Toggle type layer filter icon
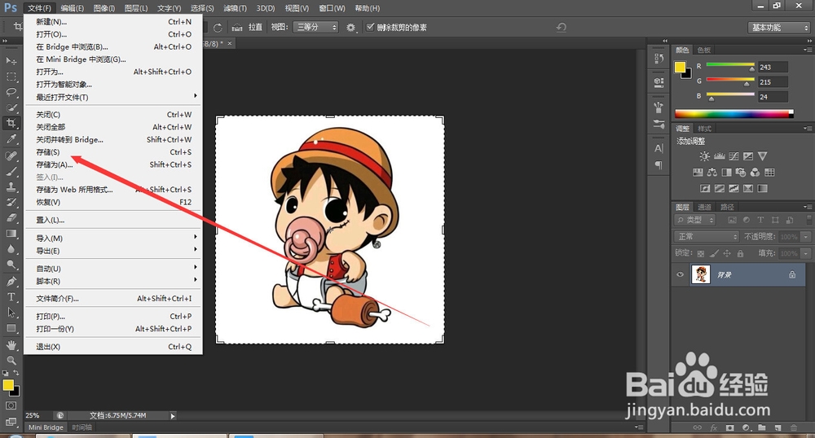The image size is (815, 438). click(760, 220)
